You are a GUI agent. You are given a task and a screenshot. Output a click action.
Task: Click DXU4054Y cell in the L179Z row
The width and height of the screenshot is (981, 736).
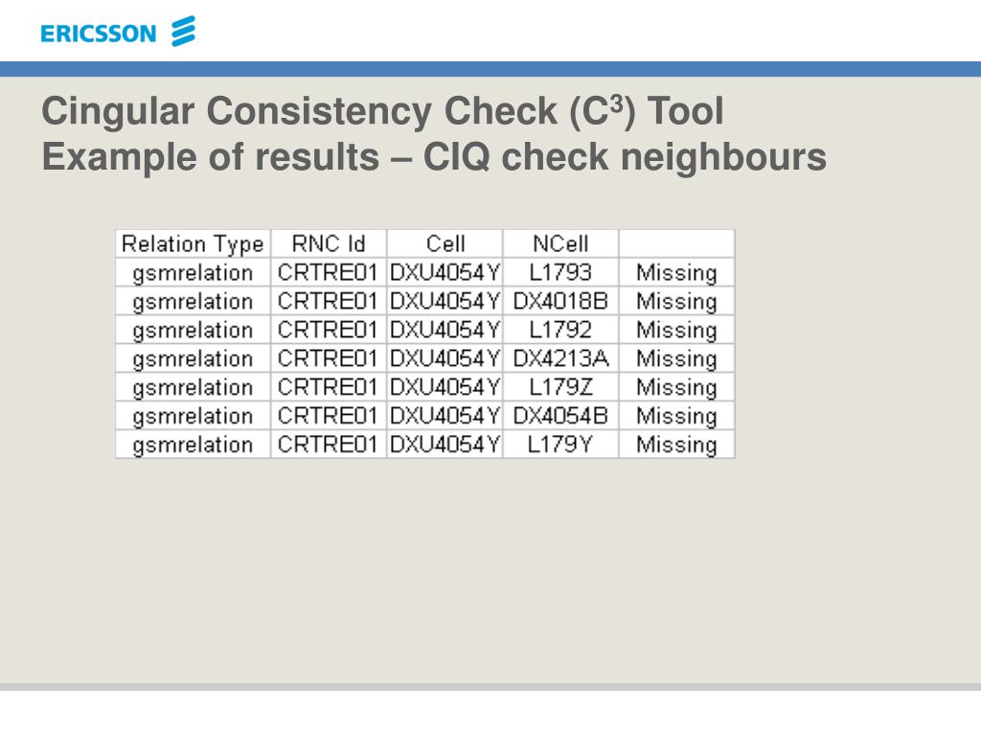click(x=445, y=387)
